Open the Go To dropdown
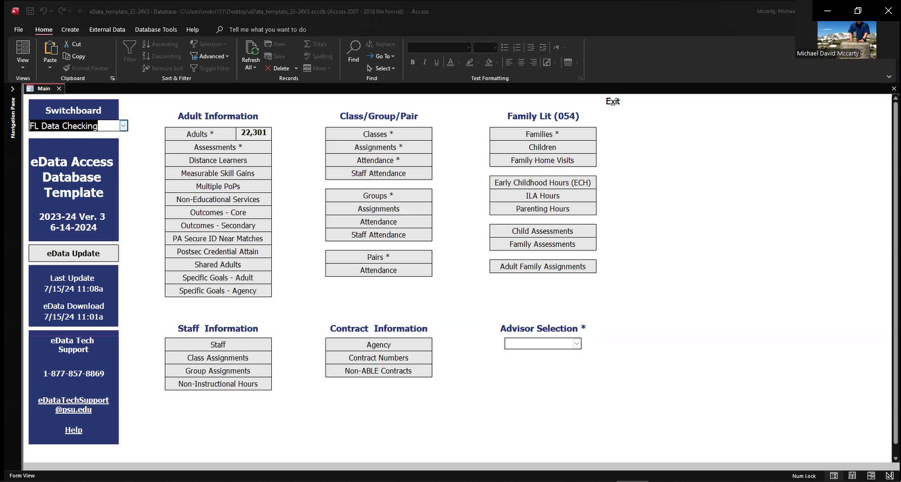The image size is (901, 482). [380, 56]
